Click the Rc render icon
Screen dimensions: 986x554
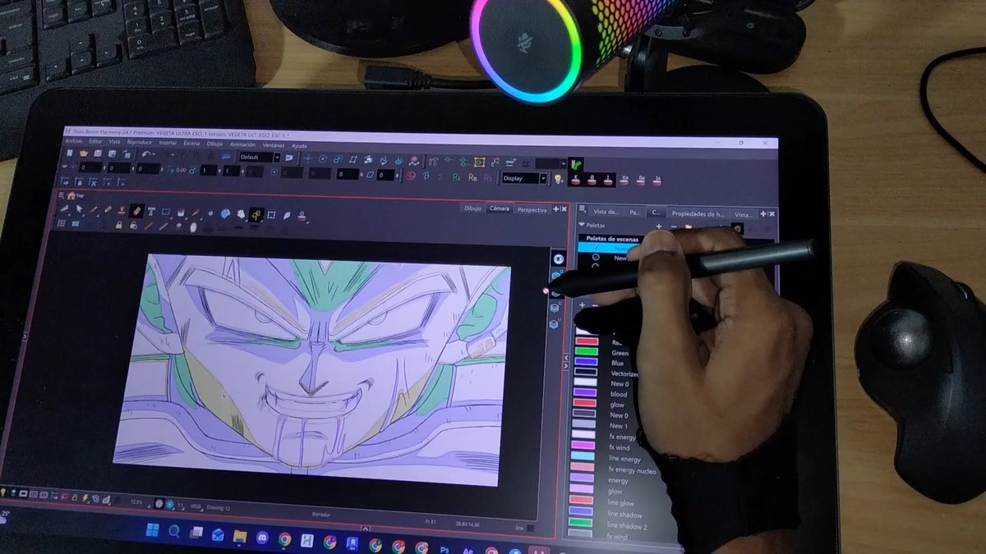pos(457,178)
